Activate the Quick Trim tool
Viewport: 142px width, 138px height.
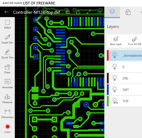7,54
